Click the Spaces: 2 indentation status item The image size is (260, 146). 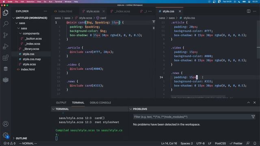click(186, 143)
